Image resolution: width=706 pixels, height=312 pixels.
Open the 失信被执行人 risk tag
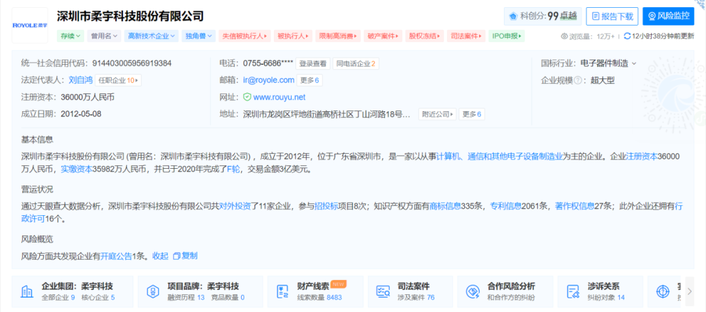point(244,36)
